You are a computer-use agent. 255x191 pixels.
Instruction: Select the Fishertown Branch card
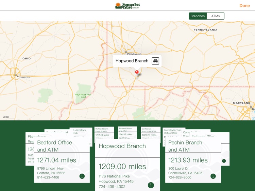click(x=30, y=149)
